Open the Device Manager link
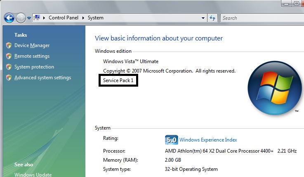The height and width of the screenshot is (177, 304). pyautogui.click(x=32, y=45)
